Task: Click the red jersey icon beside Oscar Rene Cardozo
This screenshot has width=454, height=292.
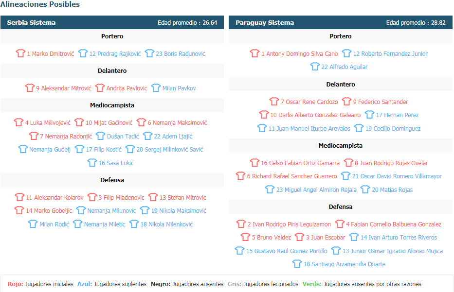Action: 274,102
